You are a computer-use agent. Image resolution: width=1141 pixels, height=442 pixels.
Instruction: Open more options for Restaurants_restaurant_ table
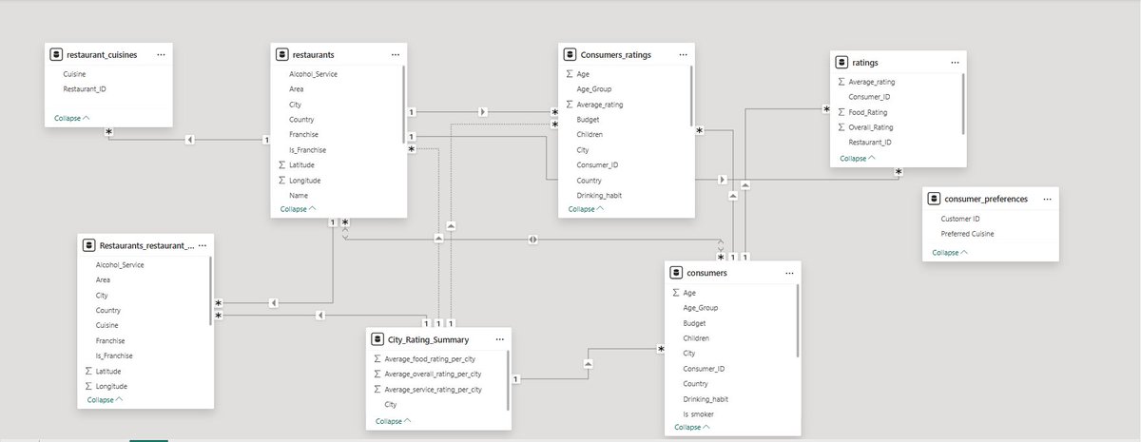click(x=203, y=245)
